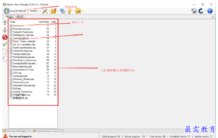Disable all plugins with the red prohibited icon
The image size is (218, 138).
point(5,37)
